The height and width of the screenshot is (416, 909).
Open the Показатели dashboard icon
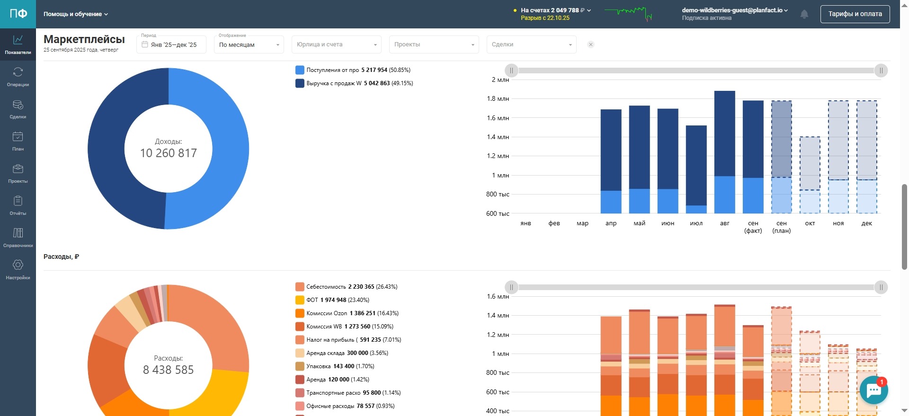click(18, 44)
